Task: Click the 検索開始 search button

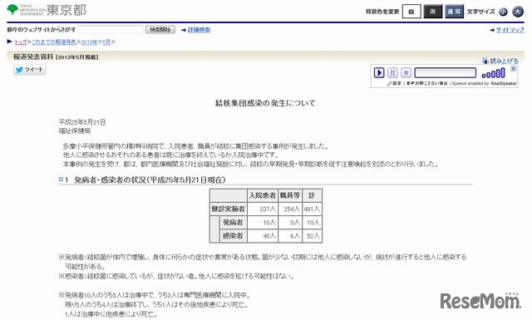Action: pos(160,30)
